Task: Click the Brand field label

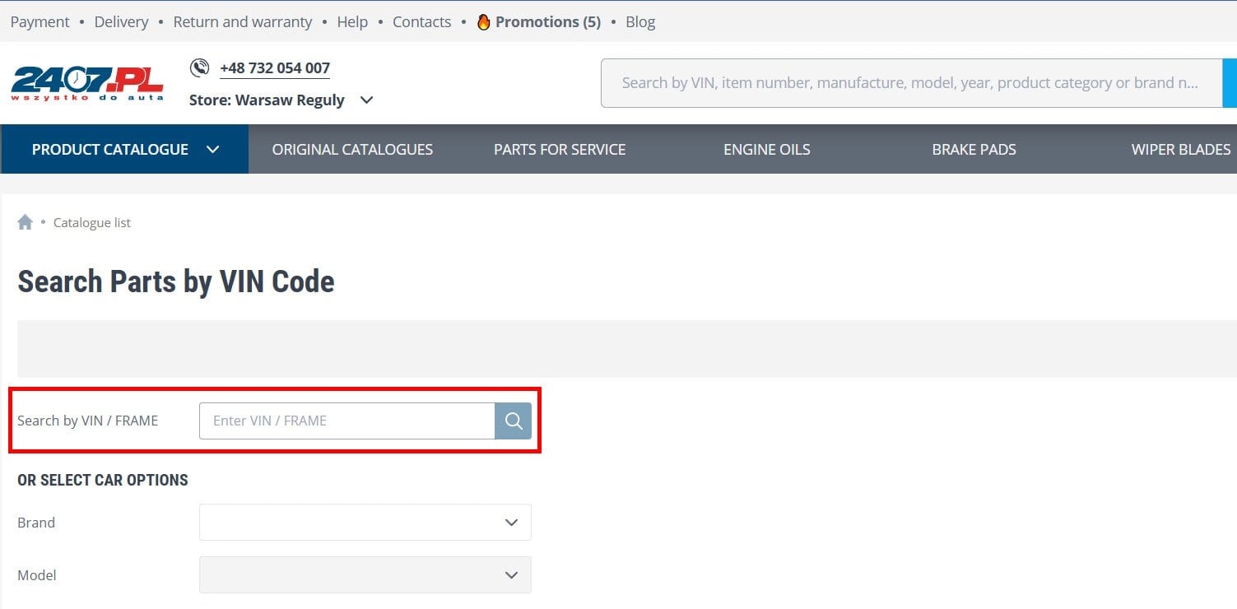Action: [36, 523]
